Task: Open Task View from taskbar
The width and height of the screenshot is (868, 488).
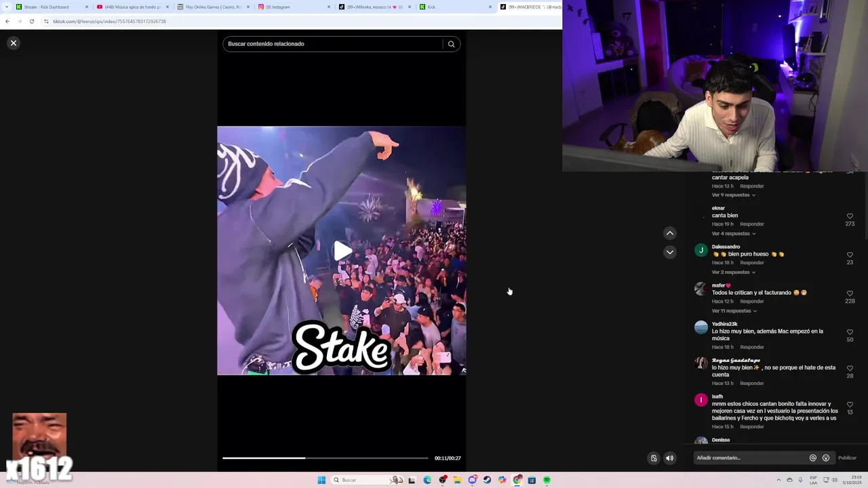Action: [x=412, y=480]
